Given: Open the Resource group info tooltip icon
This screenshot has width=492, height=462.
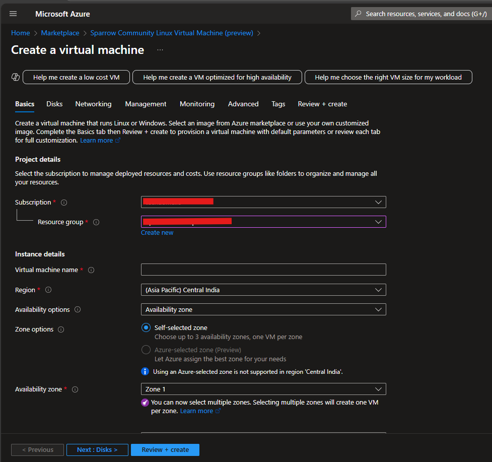Looking at the screenshot, I should click(x=96, y=222).
